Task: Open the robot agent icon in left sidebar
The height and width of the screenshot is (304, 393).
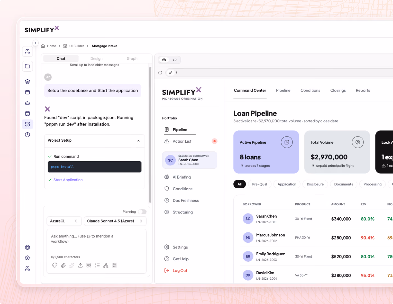Action: 27,103
